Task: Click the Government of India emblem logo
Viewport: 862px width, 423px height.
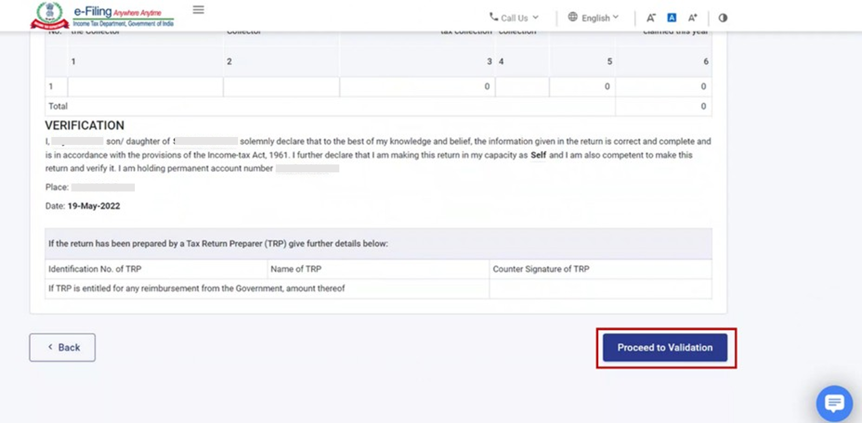Action: pos(49,15)
